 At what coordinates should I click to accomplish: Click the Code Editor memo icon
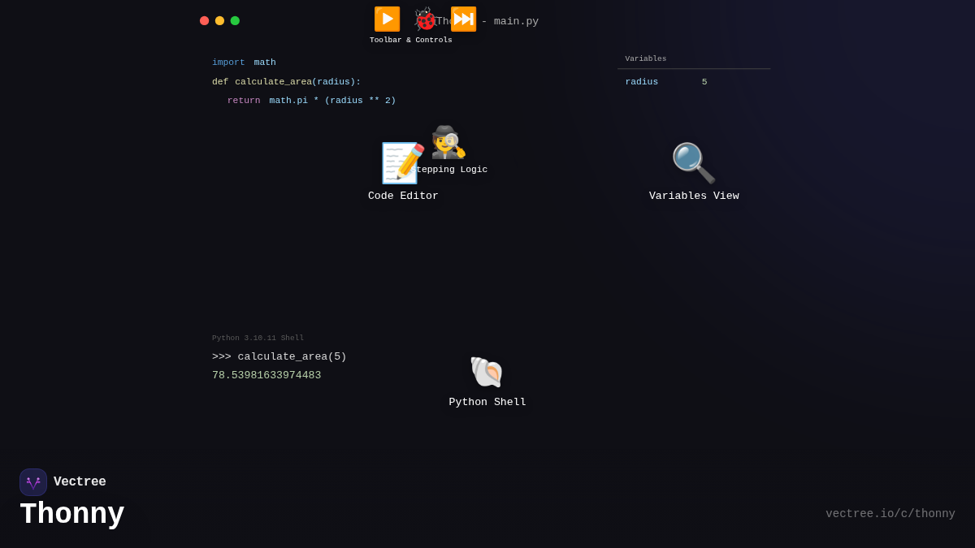click(402, 163)
